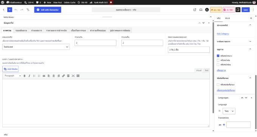Open the pink content AI score badge
This screenshot has height=137, width=257.
[x=229, y=10]
